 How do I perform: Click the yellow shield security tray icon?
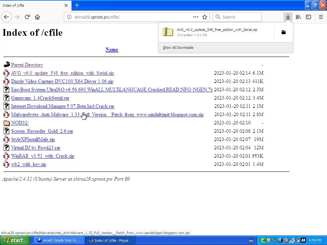(x=269, y=241)
